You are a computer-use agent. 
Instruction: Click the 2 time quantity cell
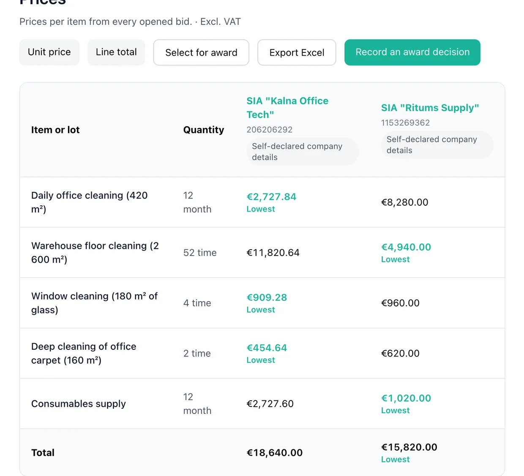(x=197, y=353)
